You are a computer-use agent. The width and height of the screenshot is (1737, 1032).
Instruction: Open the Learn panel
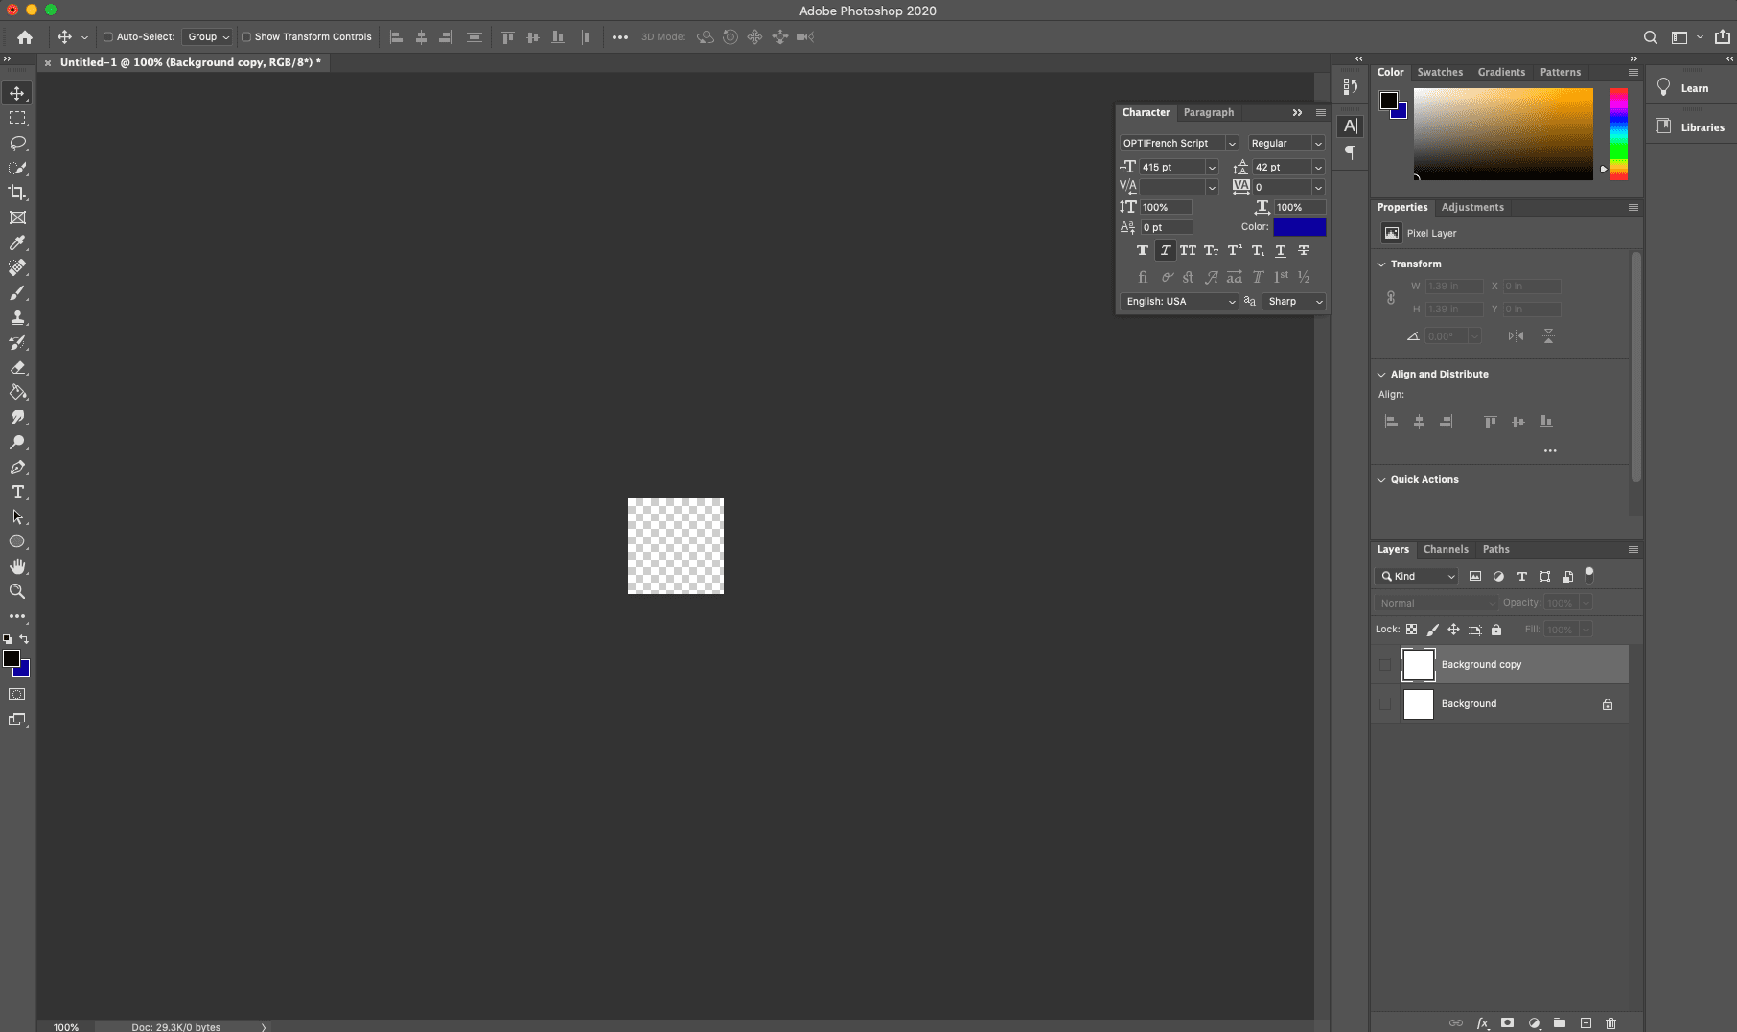[x=1693, y=88]
